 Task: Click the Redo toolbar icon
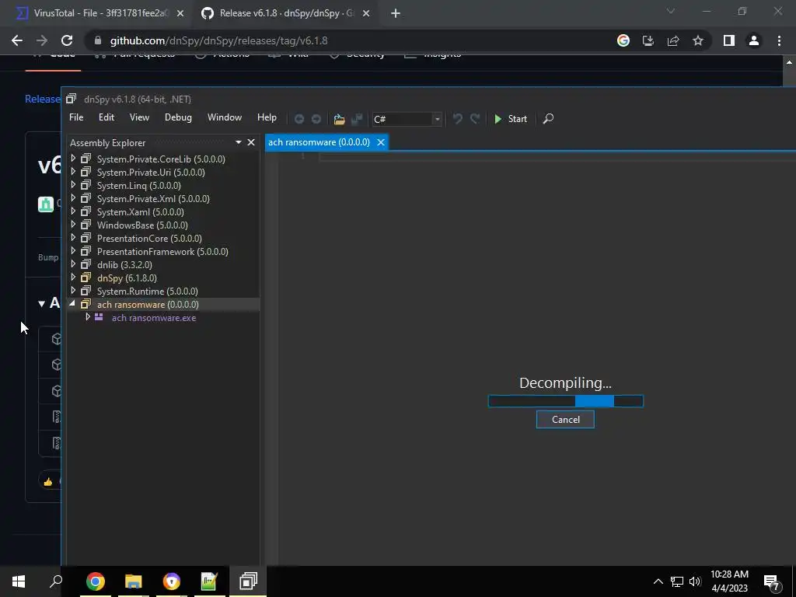click(475, 119)
